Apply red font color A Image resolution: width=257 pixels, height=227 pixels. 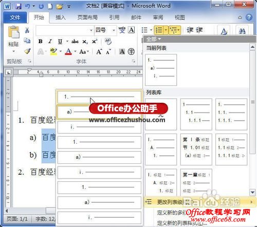point(68,51)
